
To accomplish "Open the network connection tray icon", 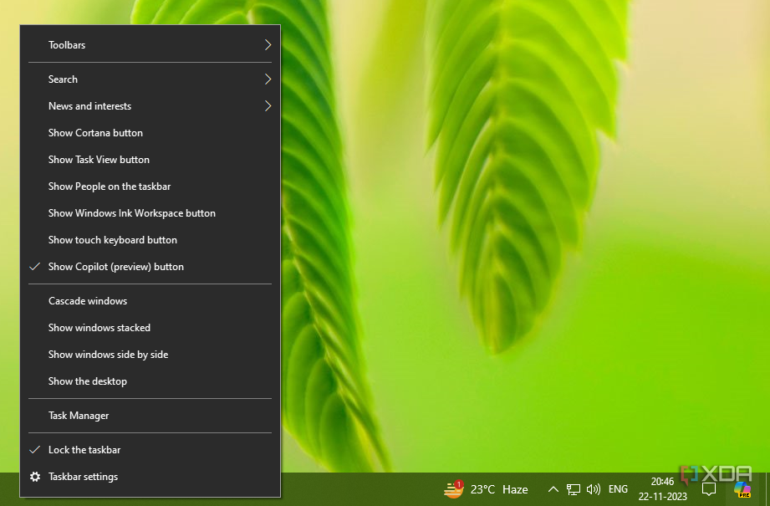I will [573, 489].
